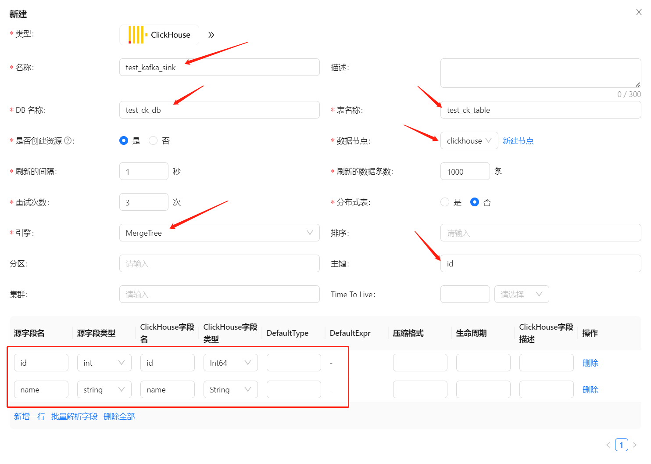Expand more sink types with double-chevron icon
This screenshot has width=651, height=464.
click(x=211, y=35)
